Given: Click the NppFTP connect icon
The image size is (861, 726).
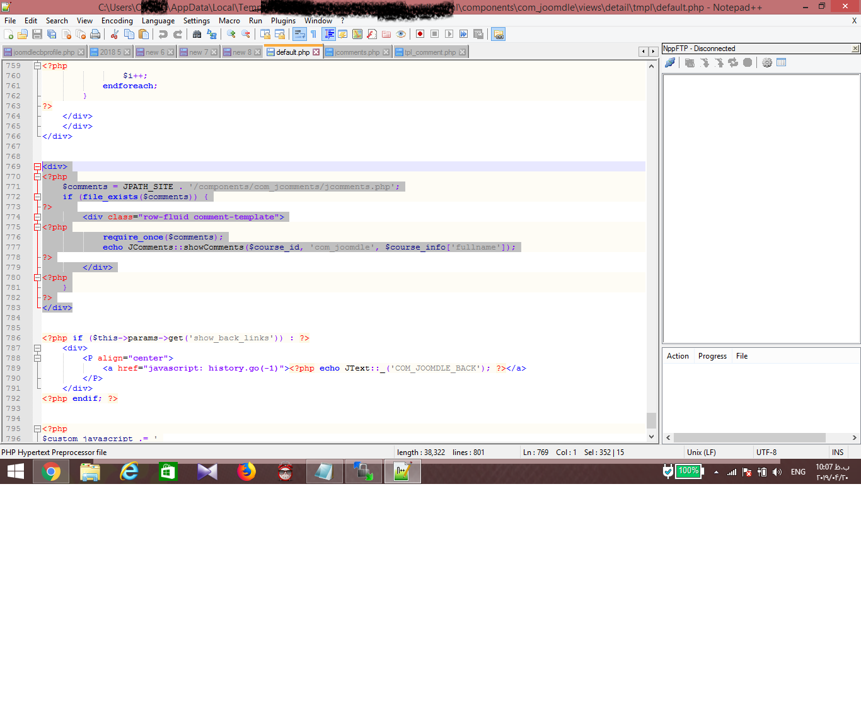Looking at the screenshot, I should [670, 62].
